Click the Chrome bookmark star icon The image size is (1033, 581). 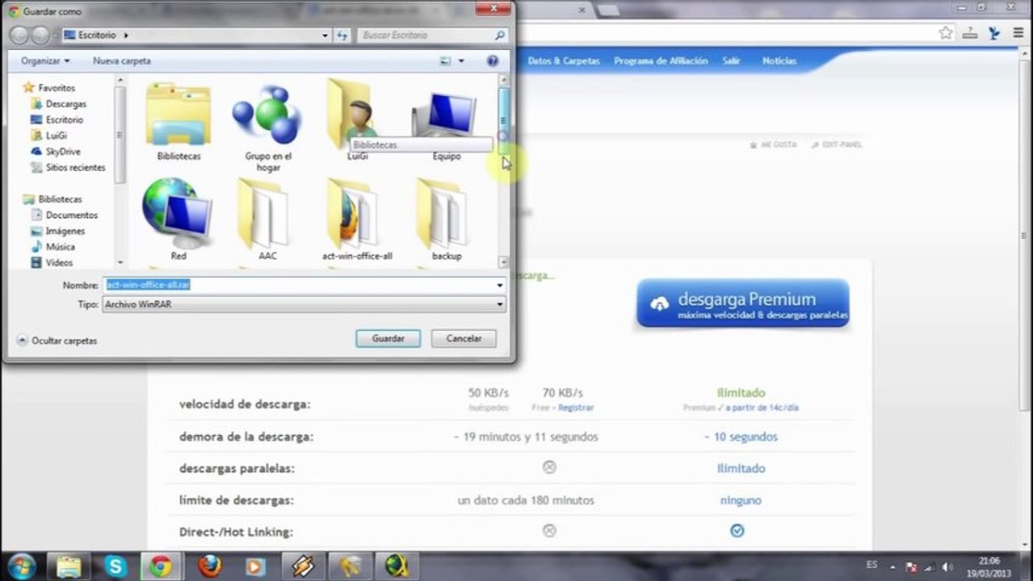(946, 32)
